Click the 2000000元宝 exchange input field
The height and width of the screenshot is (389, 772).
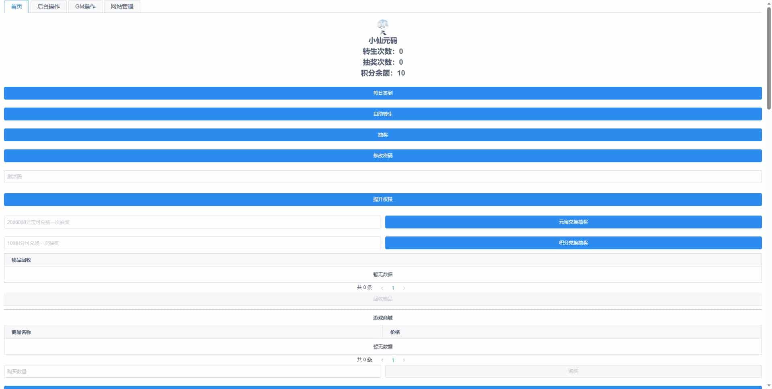point(192,222)
